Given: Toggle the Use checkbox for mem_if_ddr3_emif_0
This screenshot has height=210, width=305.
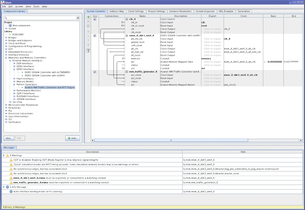Looking at the screenshot, I should [x=95, y=35].
